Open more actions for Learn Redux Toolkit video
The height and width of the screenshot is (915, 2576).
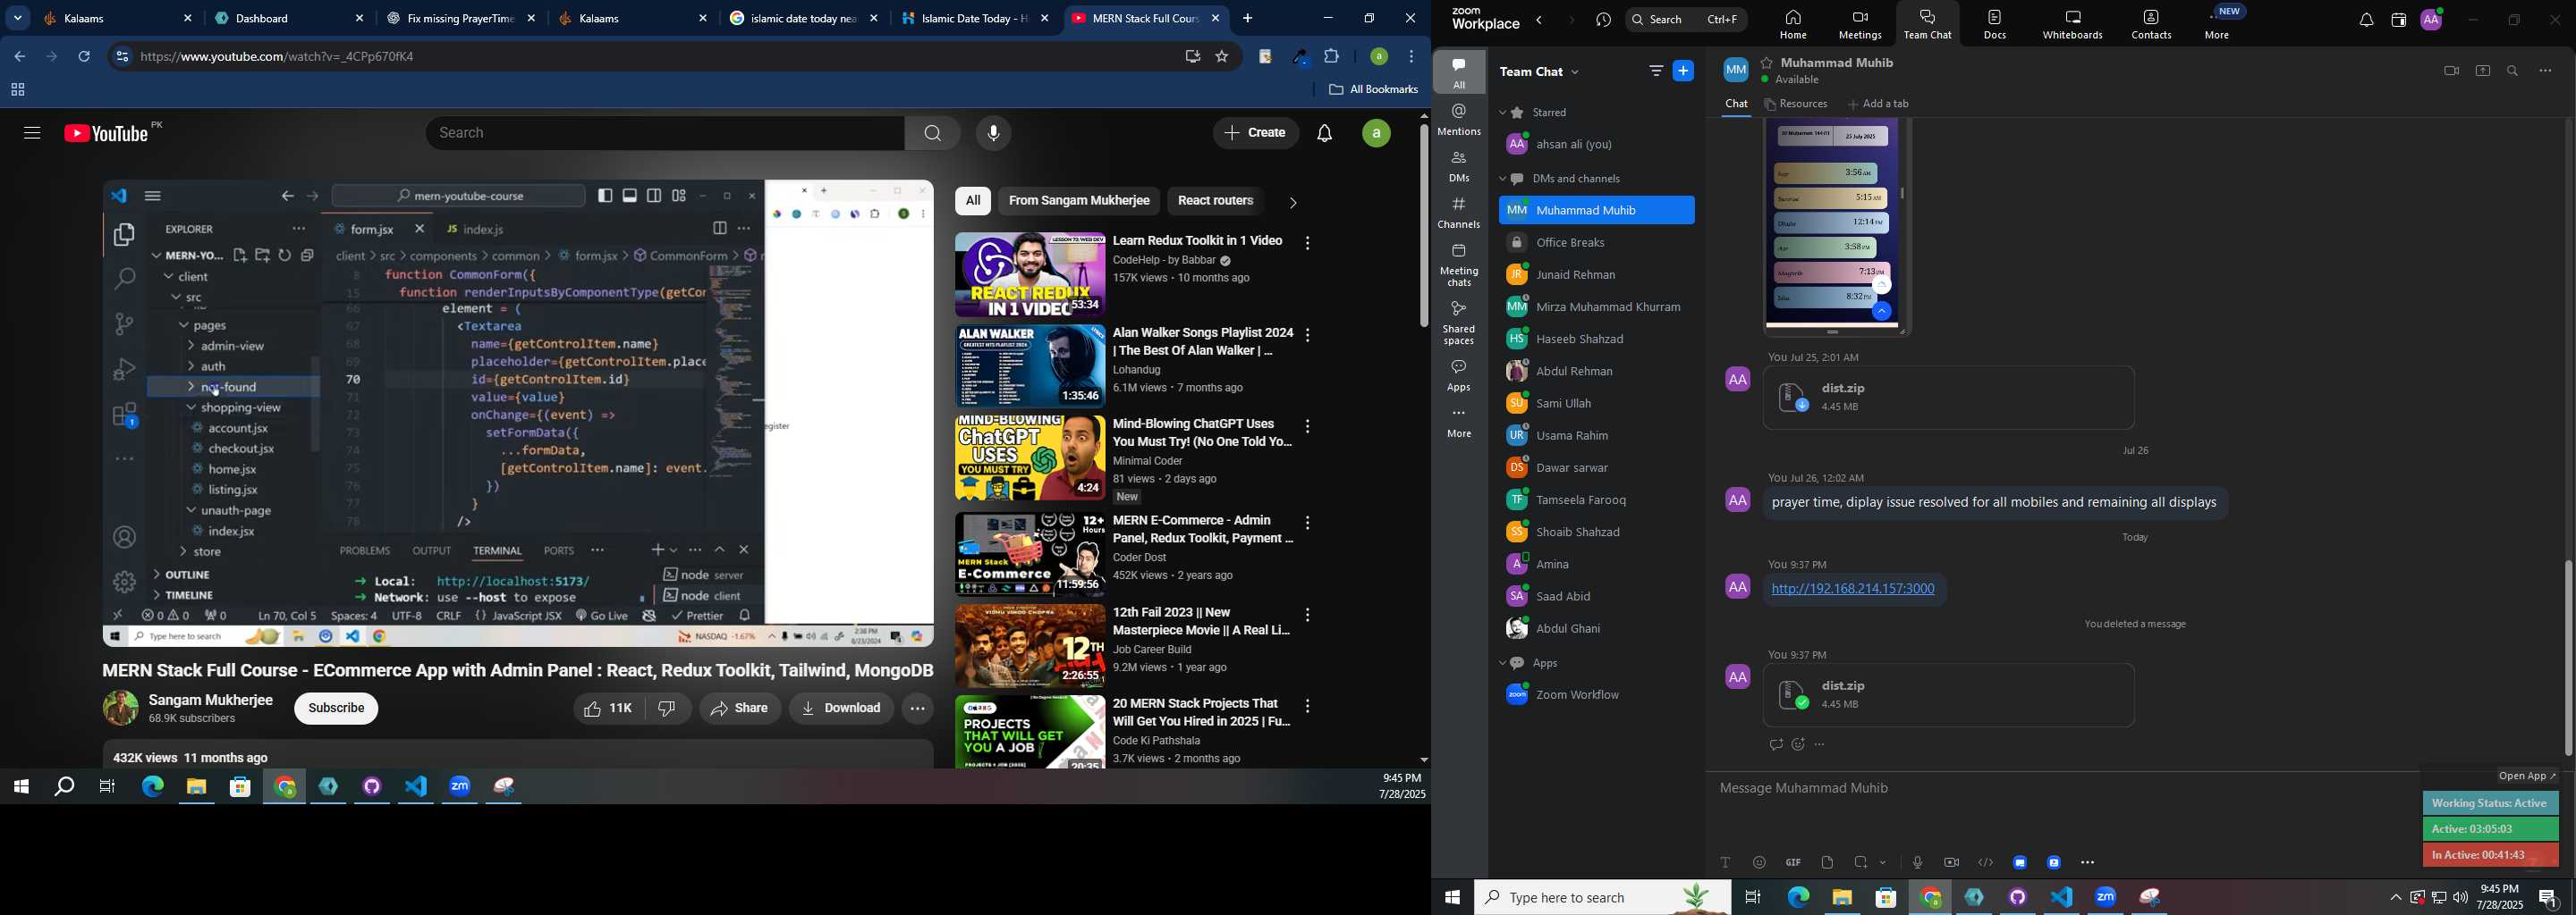coord(1308,244)
